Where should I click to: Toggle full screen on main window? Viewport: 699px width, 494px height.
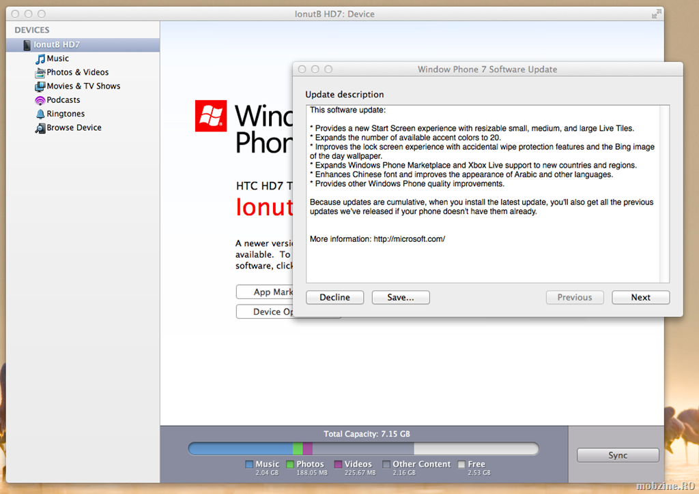[657, 14]
